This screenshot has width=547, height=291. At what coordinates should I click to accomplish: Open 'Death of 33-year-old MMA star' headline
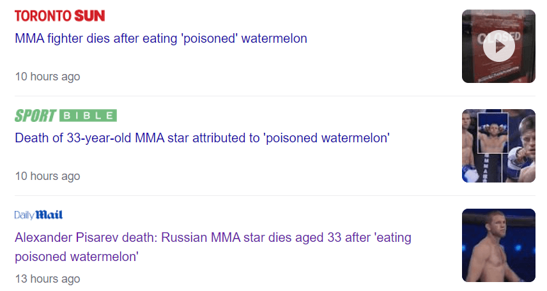pos(202,138)
